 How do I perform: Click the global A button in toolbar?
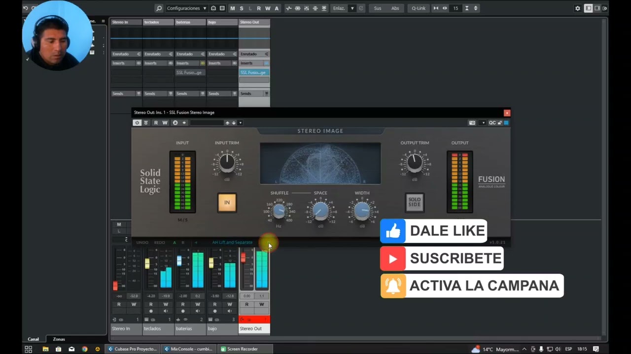click(277, 8)
